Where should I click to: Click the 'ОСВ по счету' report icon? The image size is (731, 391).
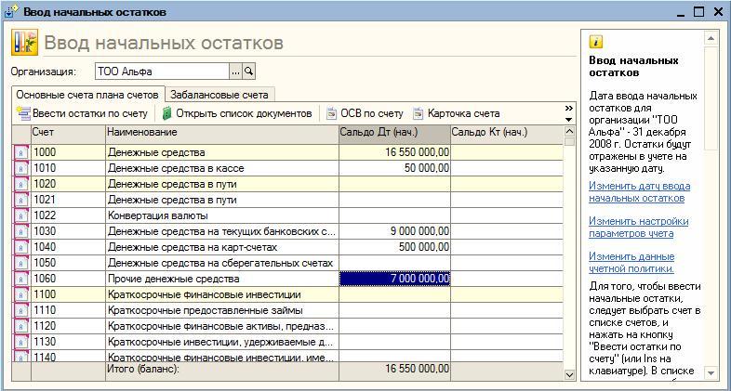331,113
